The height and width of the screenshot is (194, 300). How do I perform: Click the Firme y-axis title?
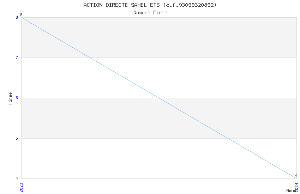click(11, 98)
